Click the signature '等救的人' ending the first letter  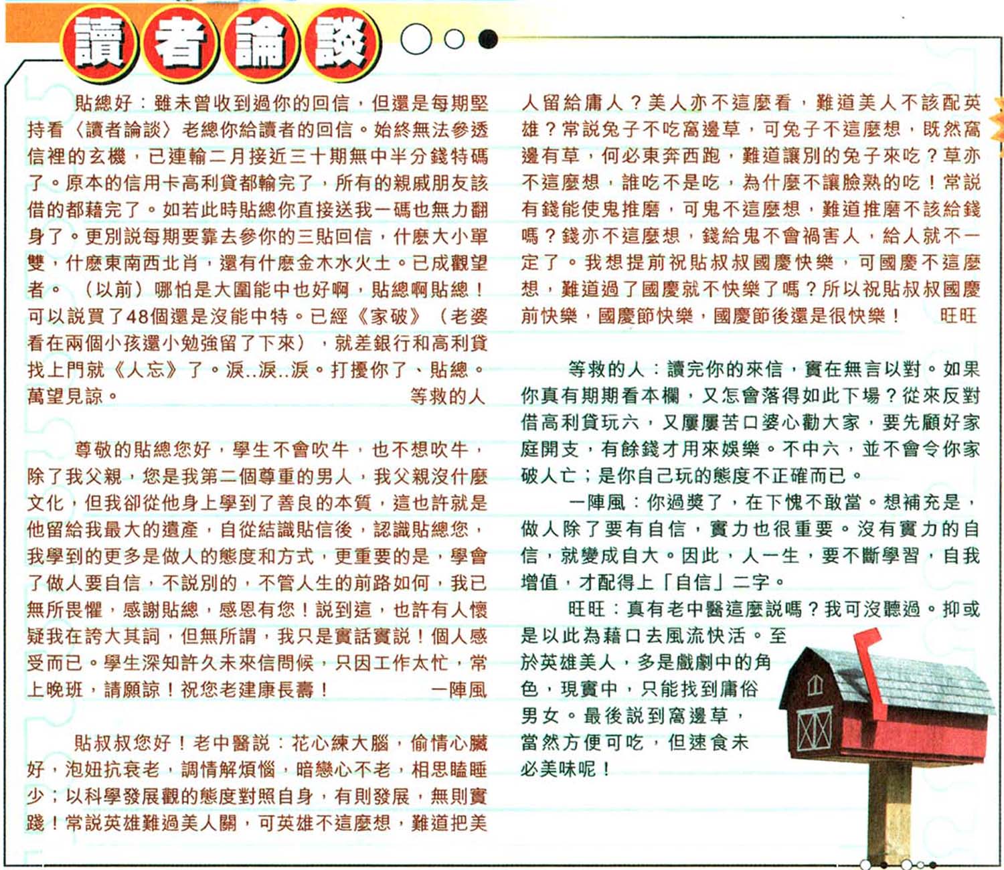pos(448,396)
